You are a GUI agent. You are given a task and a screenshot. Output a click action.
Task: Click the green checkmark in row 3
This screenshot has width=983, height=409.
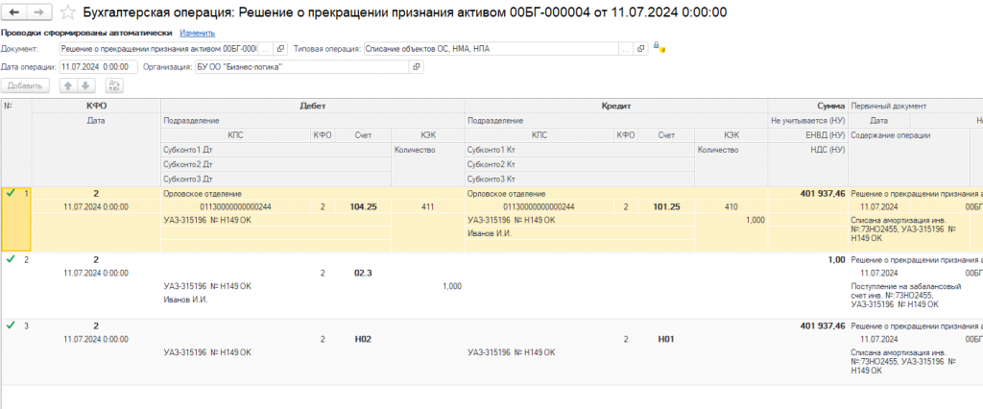[x=10, y=325]
